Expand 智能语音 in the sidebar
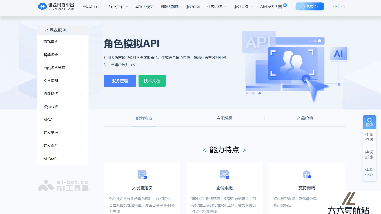Viewport: 381px width, 214px height. click(x=63, y=55)
